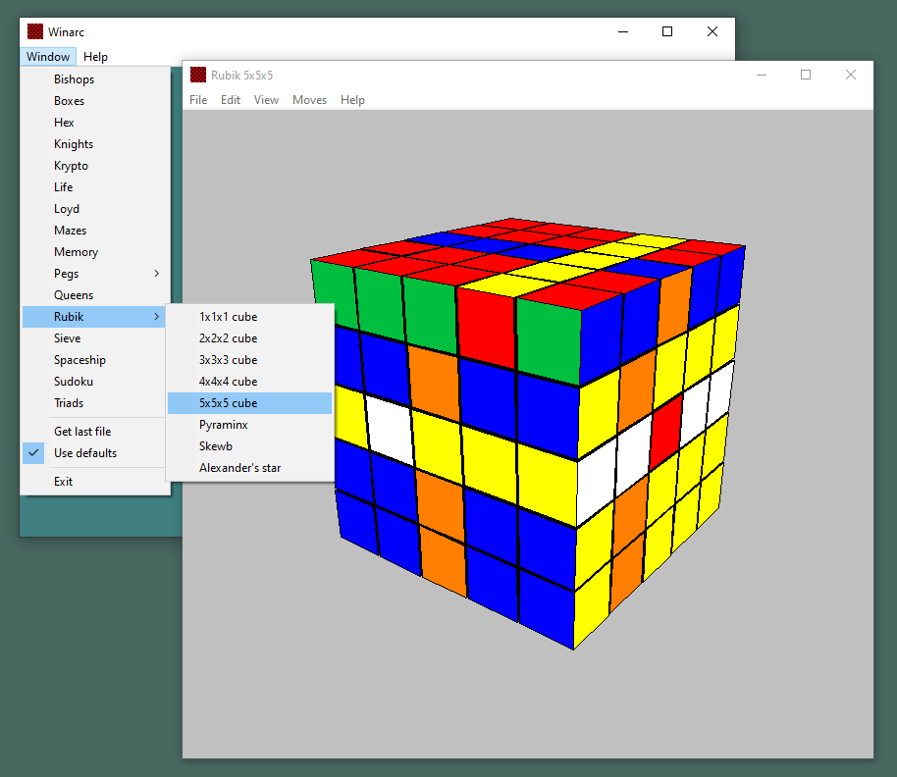Choose the 4x4x4 cube option
Image resolution: width=897 pixels, height=777 pixels.
250,382
